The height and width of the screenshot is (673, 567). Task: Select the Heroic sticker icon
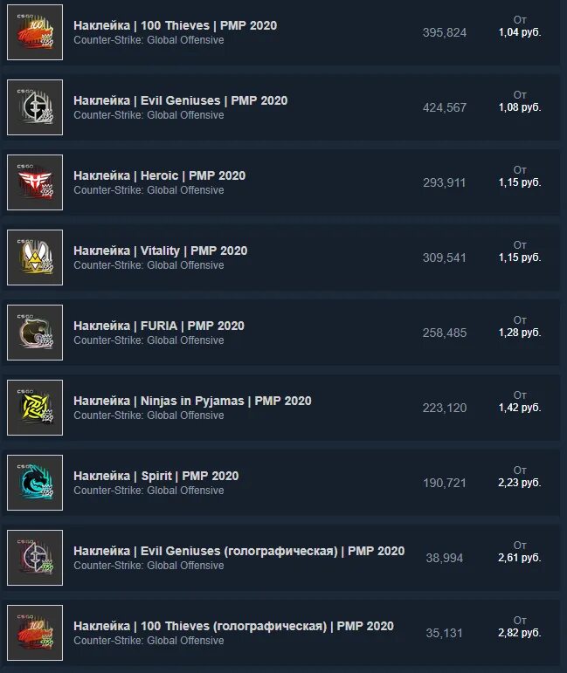pos(35,182)
